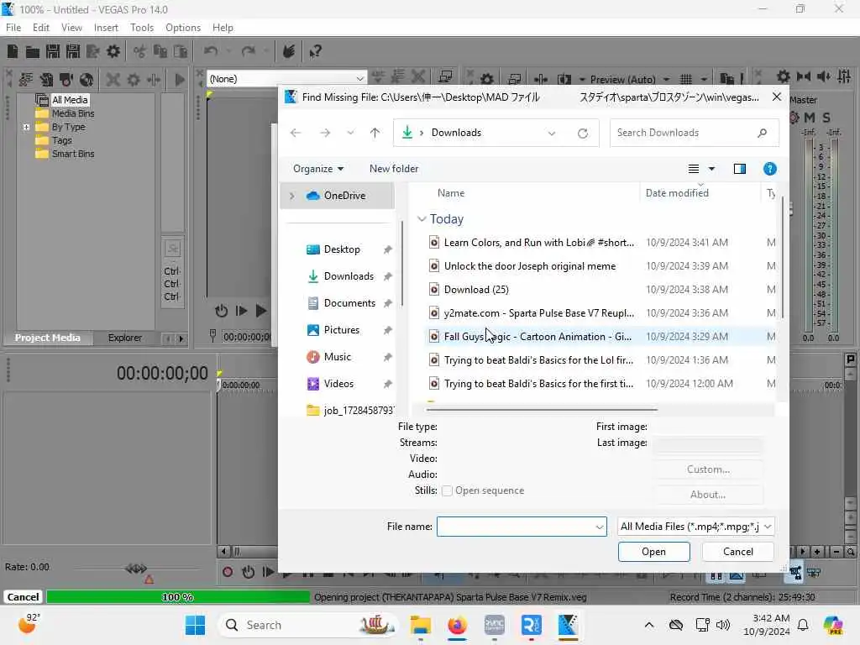This screenshot has height=645, width=860.
Task: Toggle Mute M button on Master bus
Action: [x=810, y=118]
